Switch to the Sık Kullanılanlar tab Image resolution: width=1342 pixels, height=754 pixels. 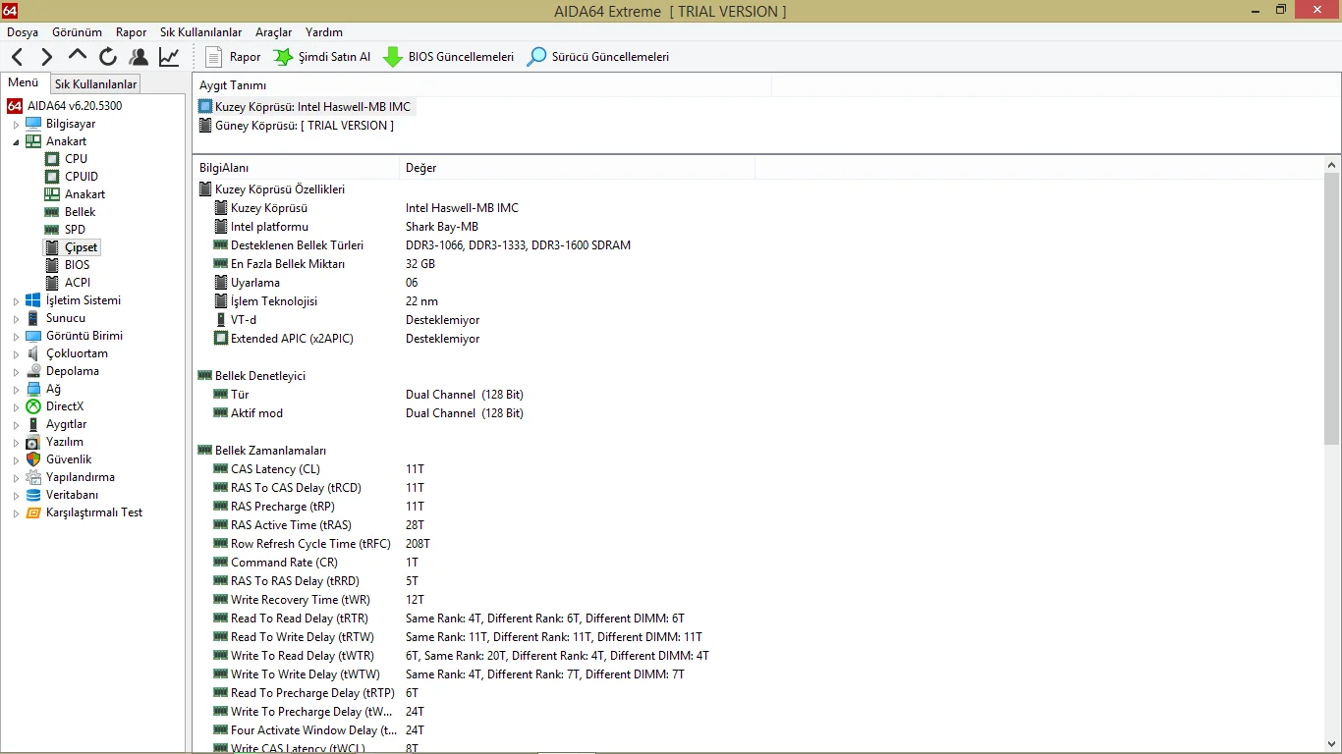(x=95, y=84)
